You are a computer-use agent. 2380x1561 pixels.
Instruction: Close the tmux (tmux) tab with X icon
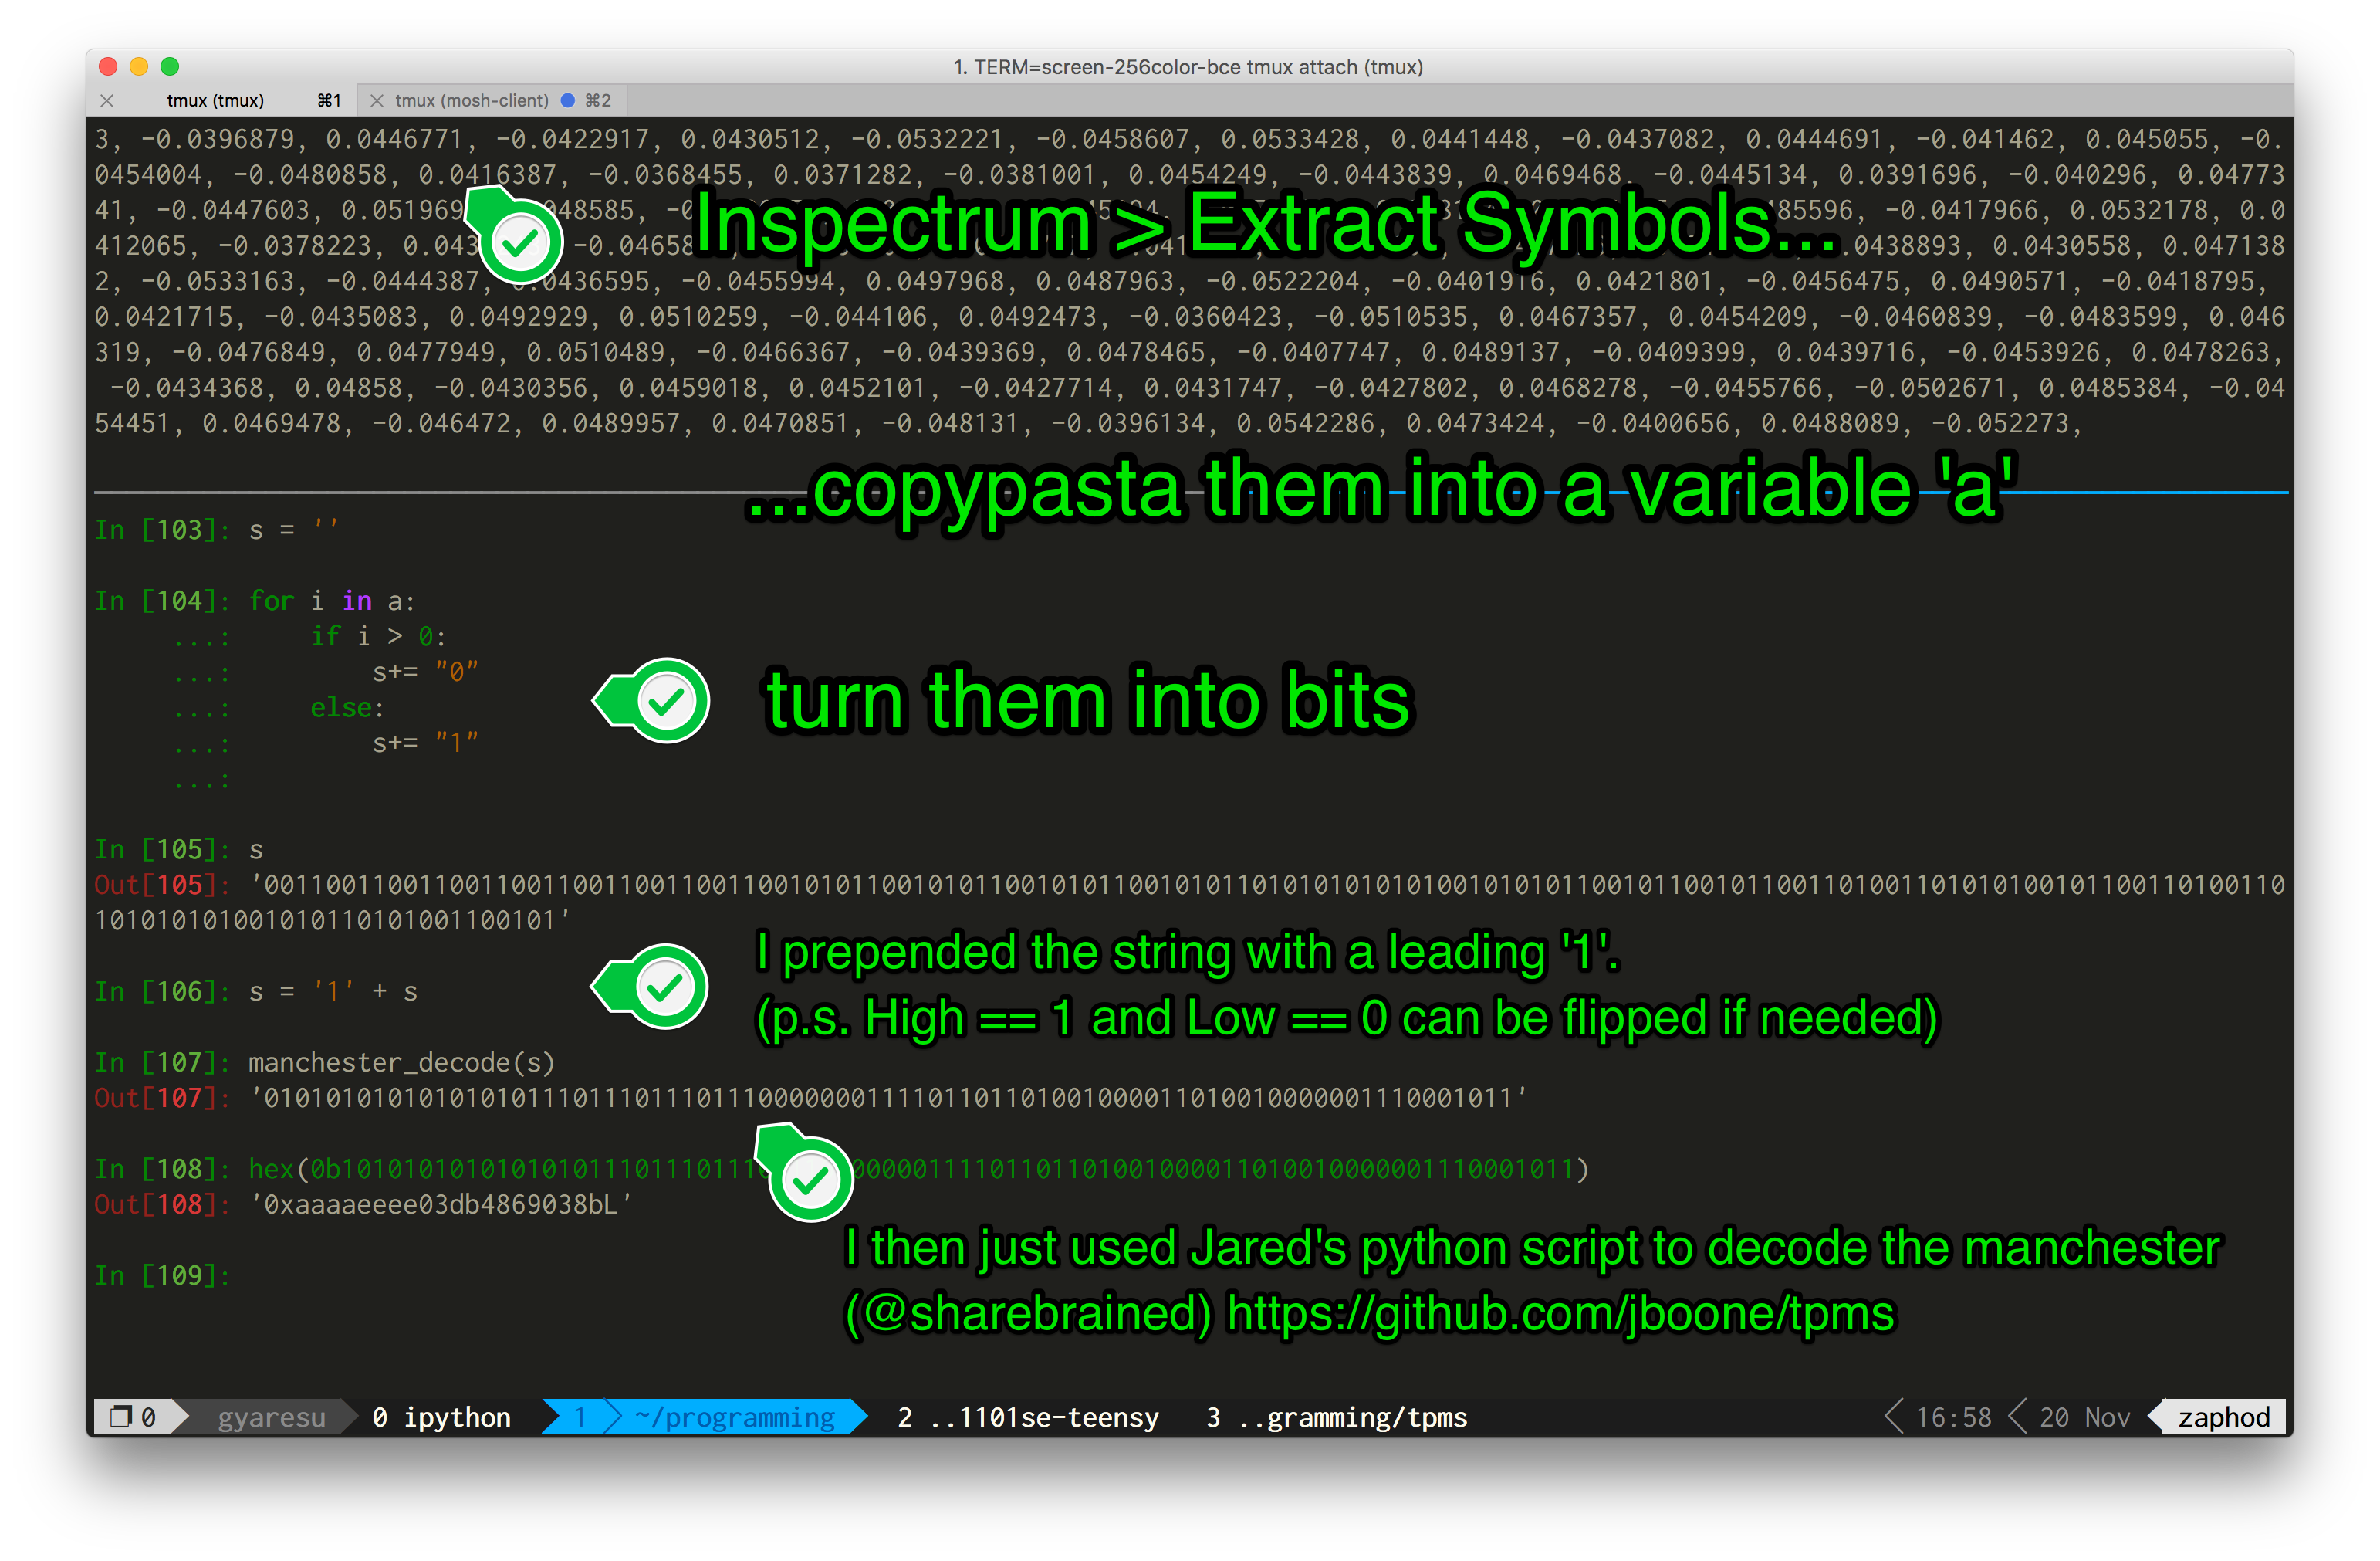(107, 100)
